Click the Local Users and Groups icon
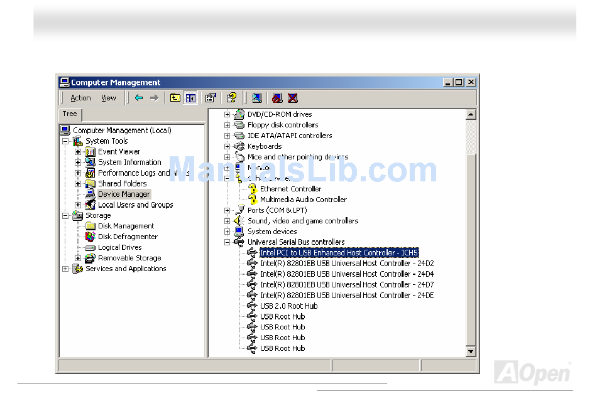 pos(90,205)
